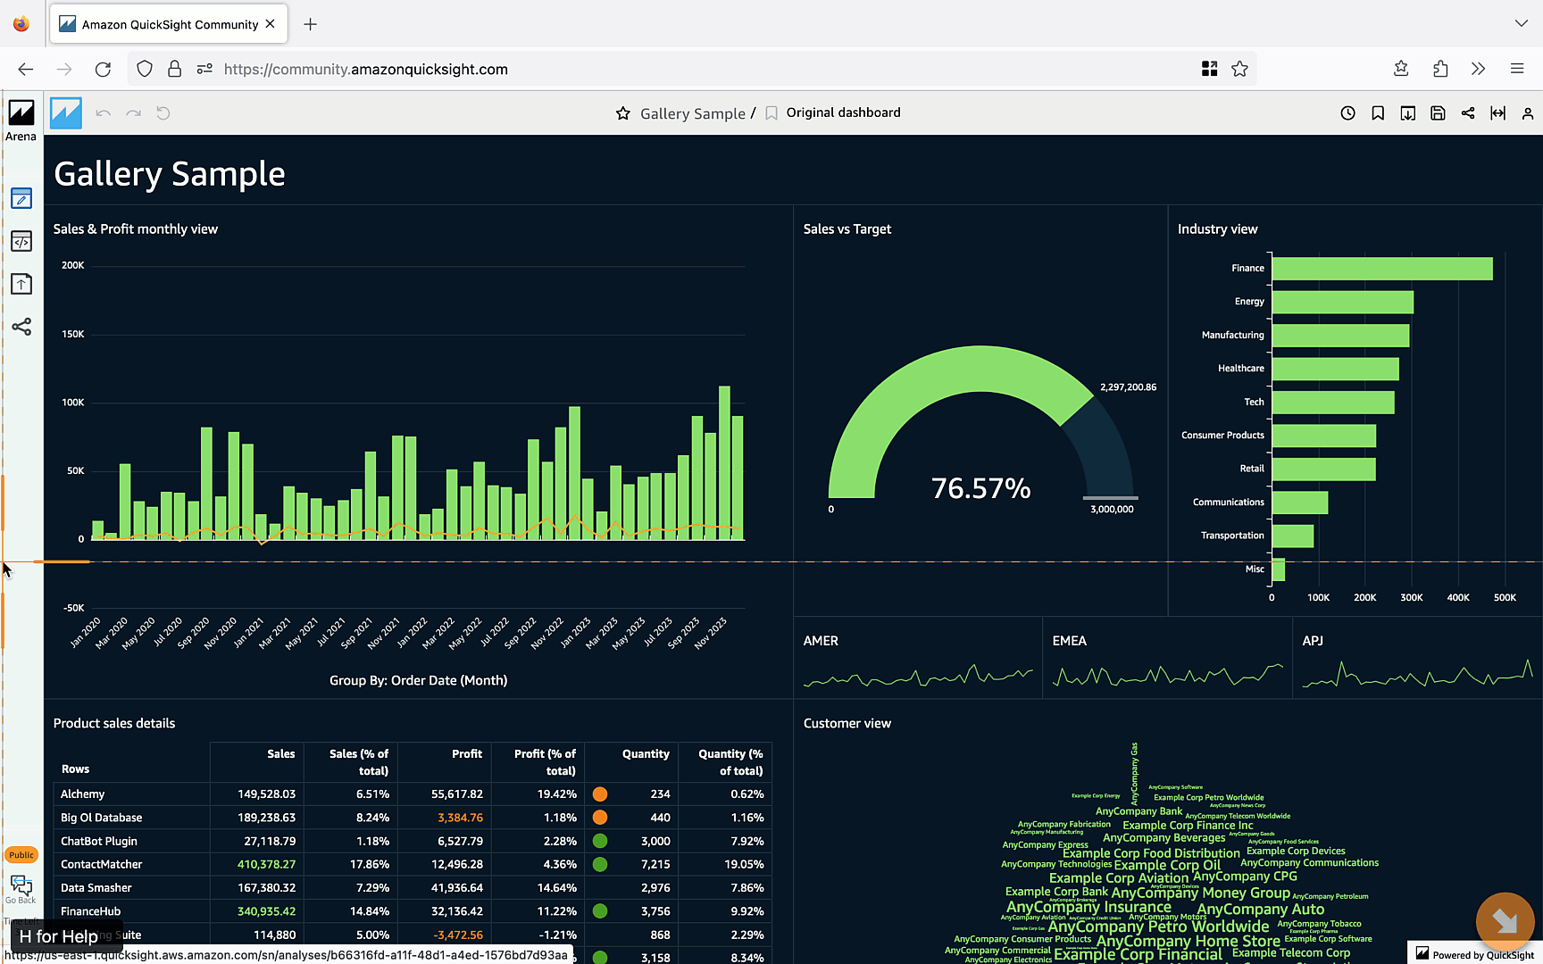Click the Sales vs Target gauge percentage
The image size is (1543, 964).
[x=980, y=488]
